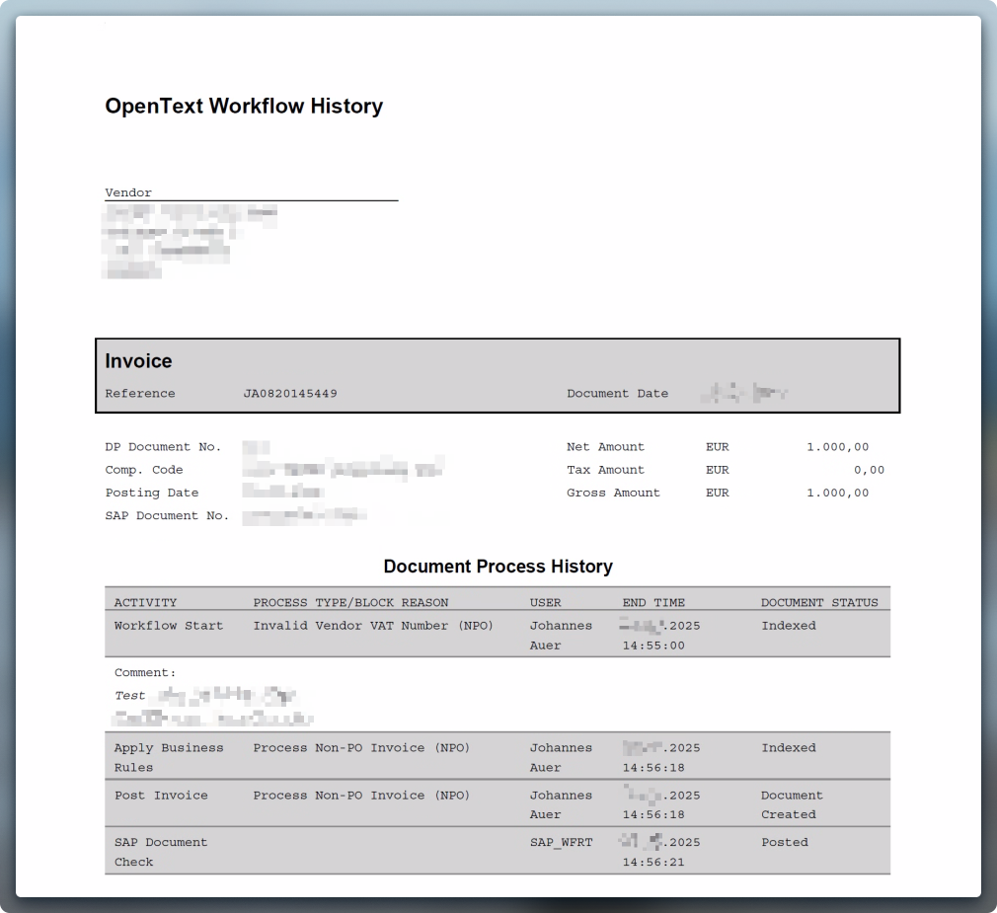This screenshot has height=913, width=997.
Task: Select the Invoice section header
Action: coord(137,361)
